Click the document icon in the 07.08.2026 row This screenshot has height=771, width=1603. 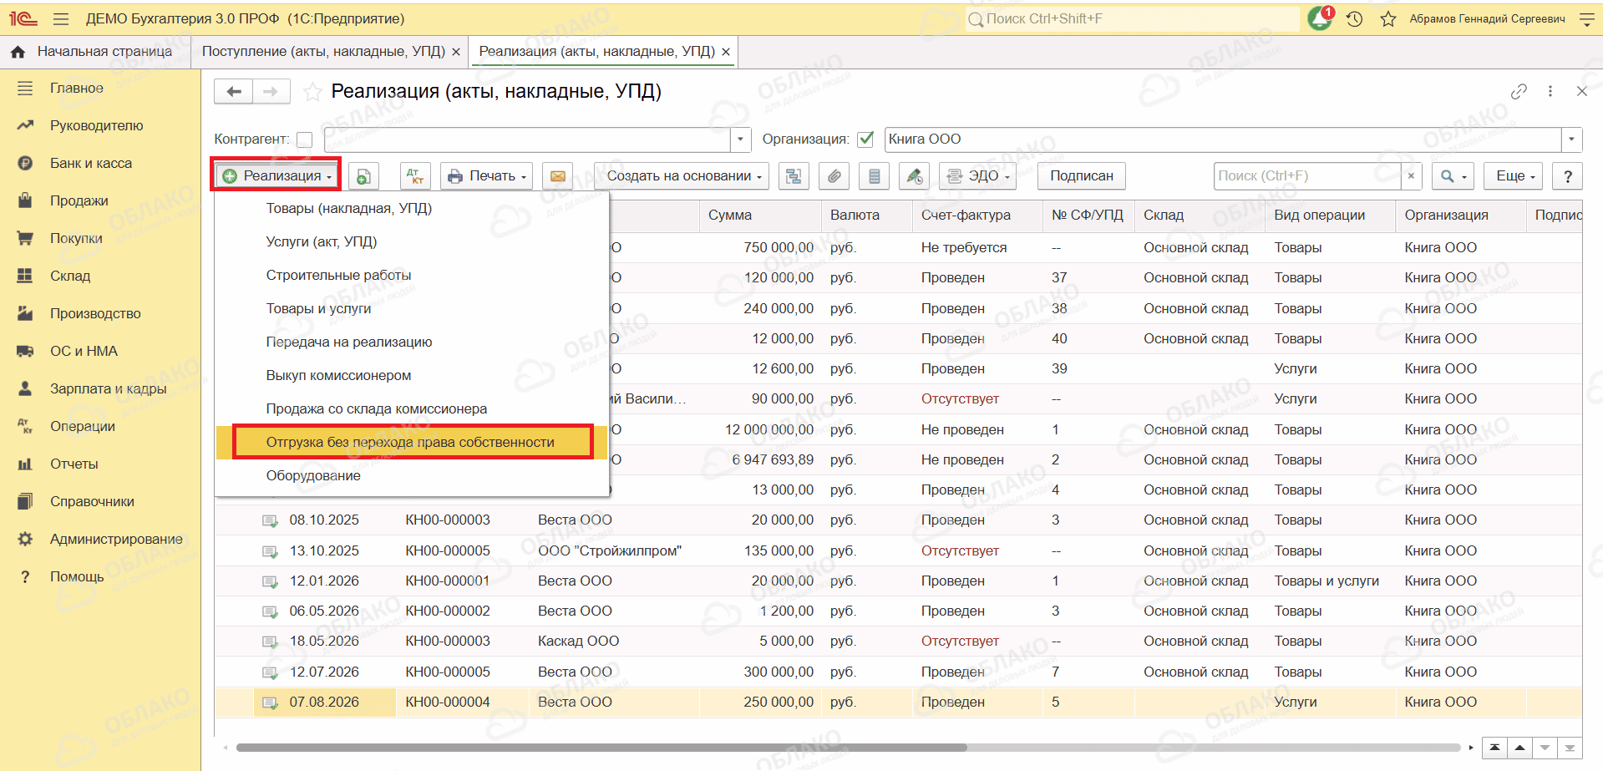coord(270,703)
